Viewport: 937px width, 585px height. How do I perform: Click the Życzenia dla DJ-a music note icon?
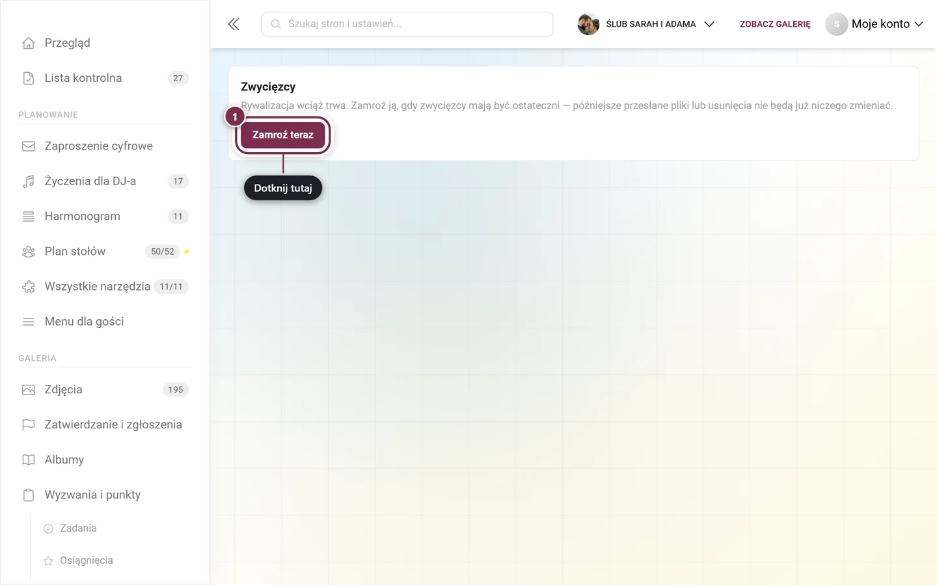point(29,181)
